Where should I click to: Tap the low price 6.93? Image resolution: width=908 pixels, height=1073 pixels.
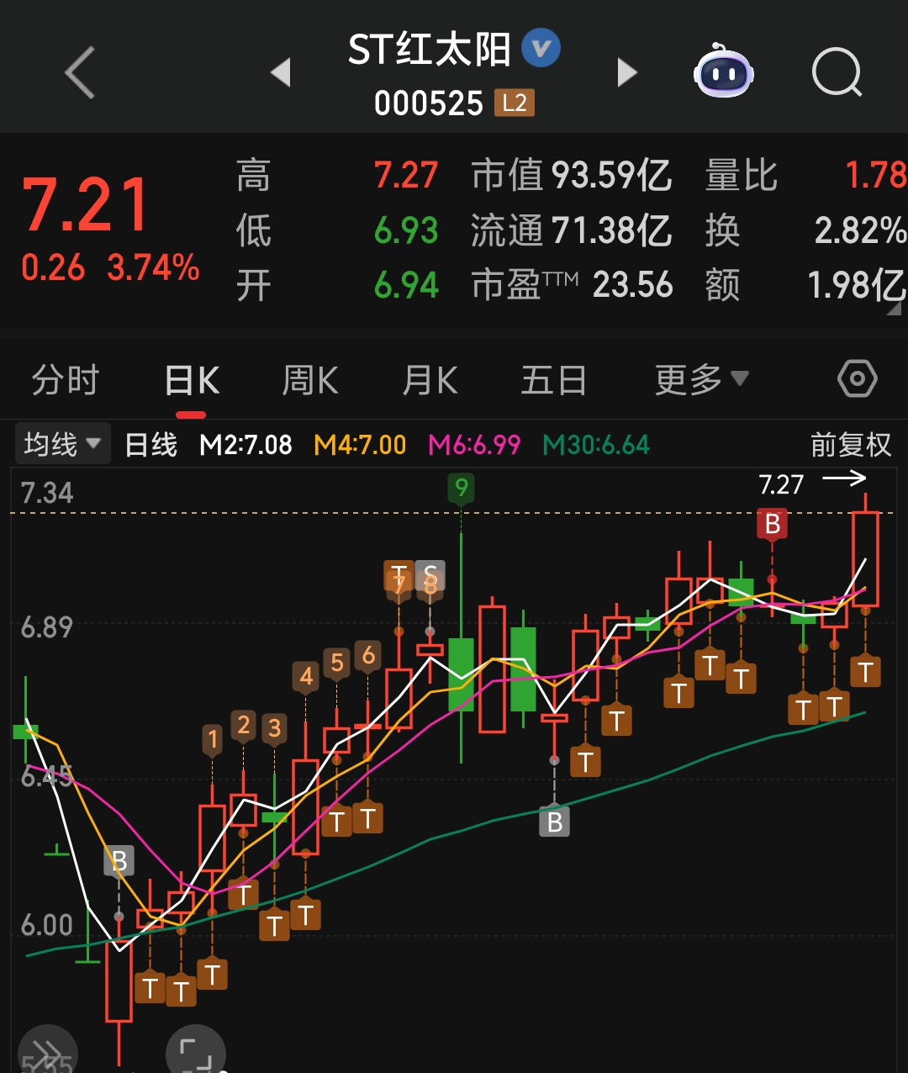tap(406, 230)
